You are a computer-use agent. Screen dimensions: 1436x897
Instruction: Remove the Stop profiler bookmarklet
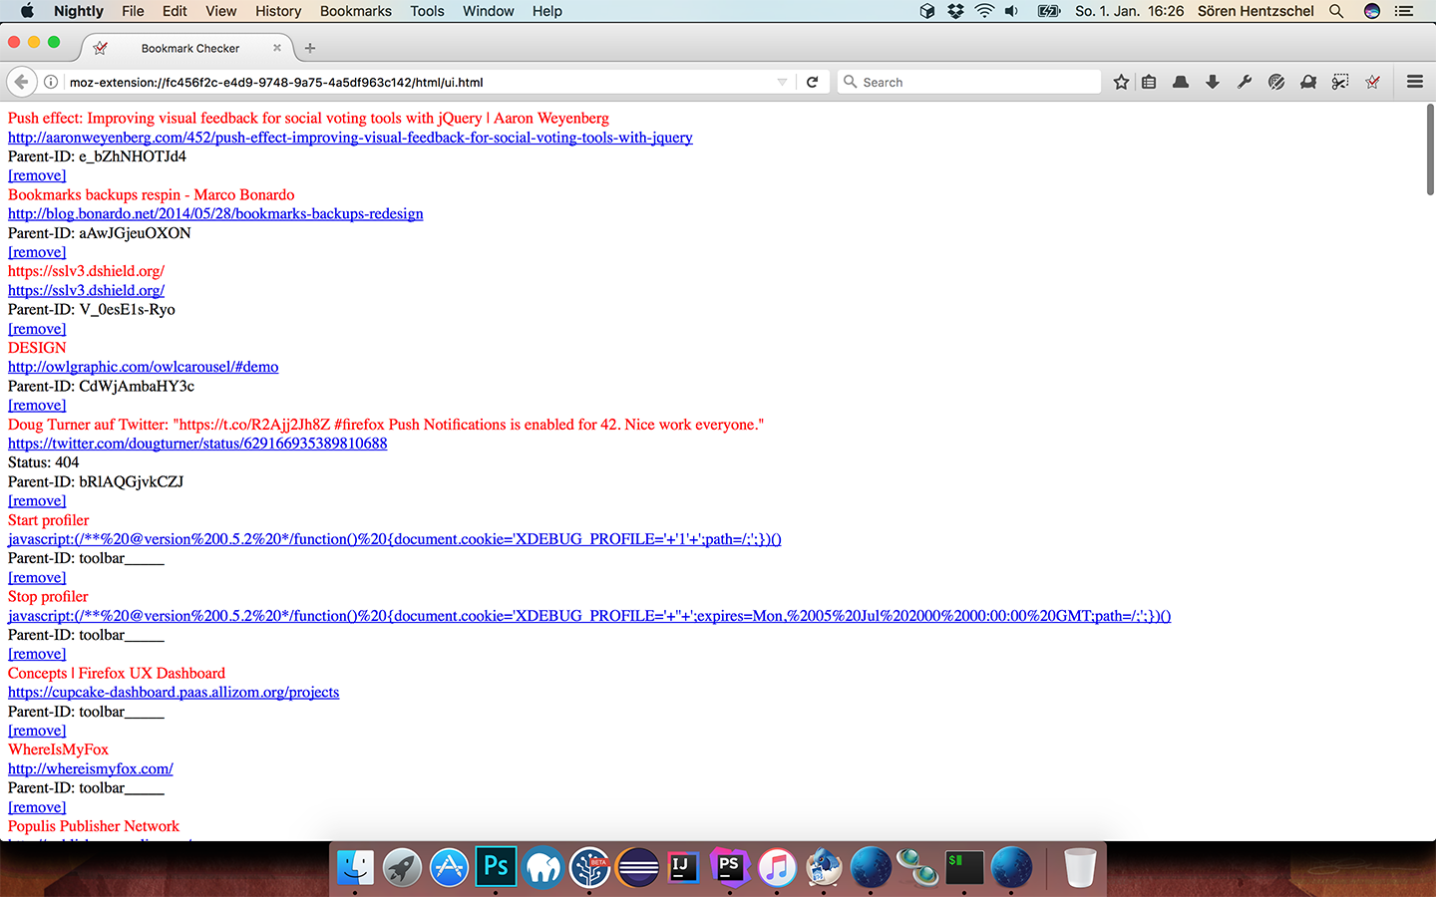(37, 654)
